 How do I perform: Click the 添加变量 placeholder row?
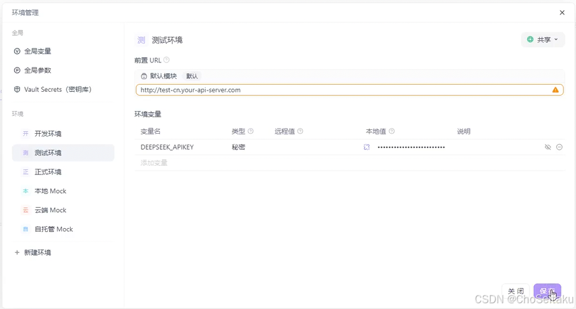click(154, 162)
